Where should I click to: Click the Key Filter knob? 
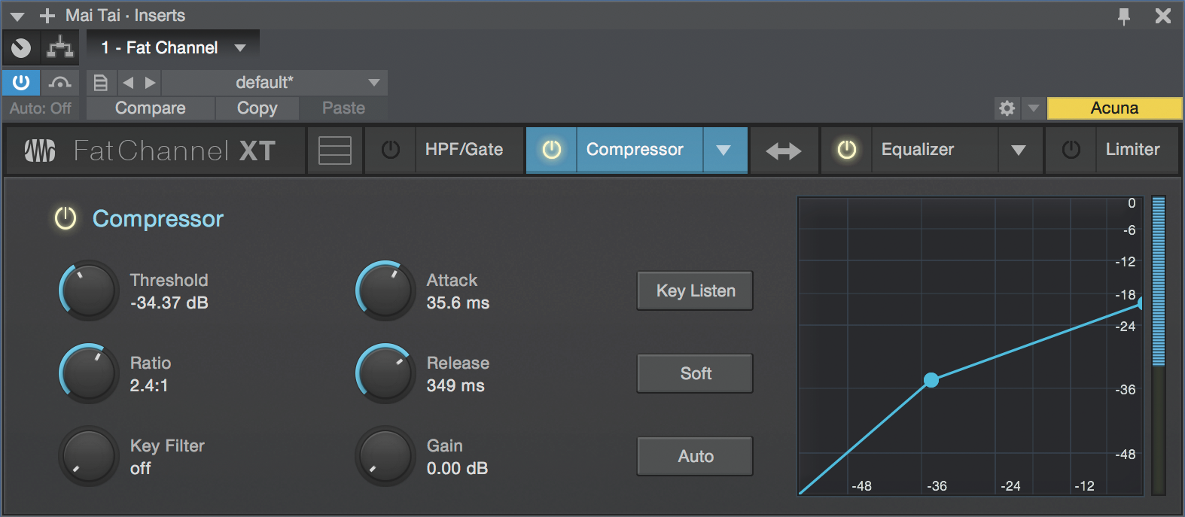89,456
